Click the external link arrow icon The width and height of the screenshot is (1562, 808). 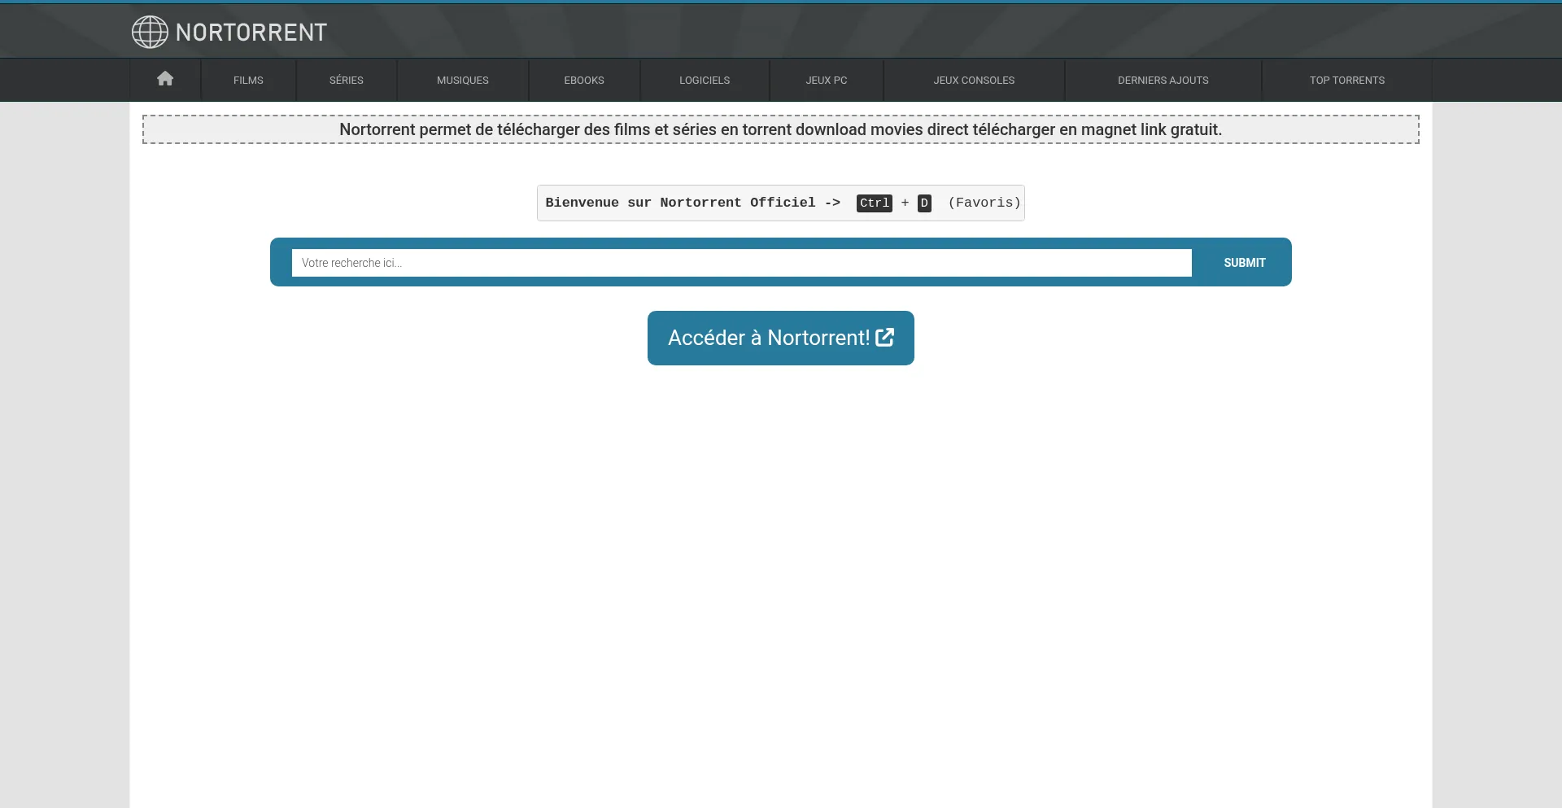coord(885,337)
